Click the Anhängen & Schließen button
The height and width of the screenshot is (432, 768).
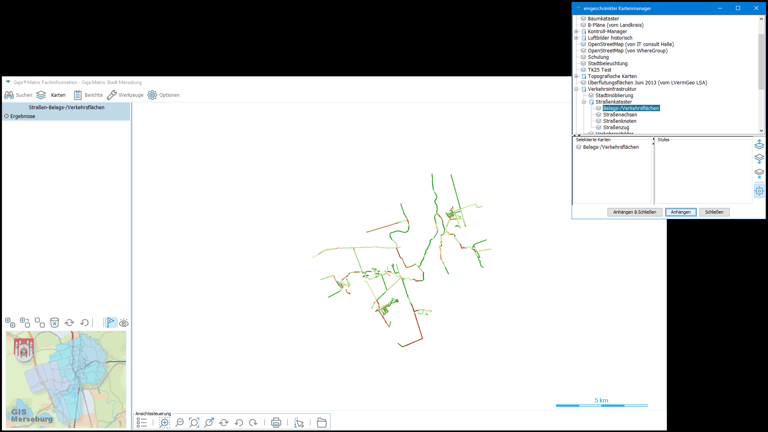pos(634,212)
